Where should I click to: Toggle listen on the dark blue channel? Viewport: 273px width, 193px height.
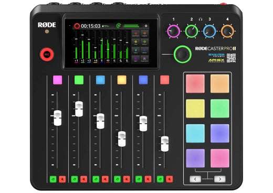139,179
